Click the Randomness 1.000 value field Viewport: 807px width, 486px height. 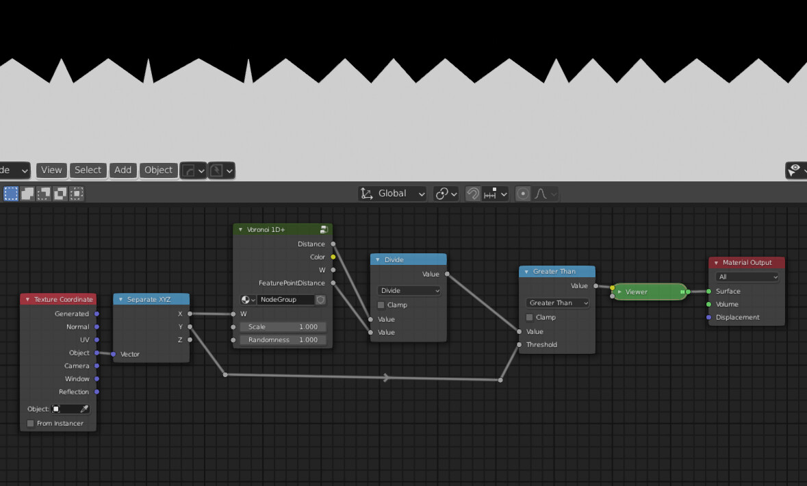(283, 340)
